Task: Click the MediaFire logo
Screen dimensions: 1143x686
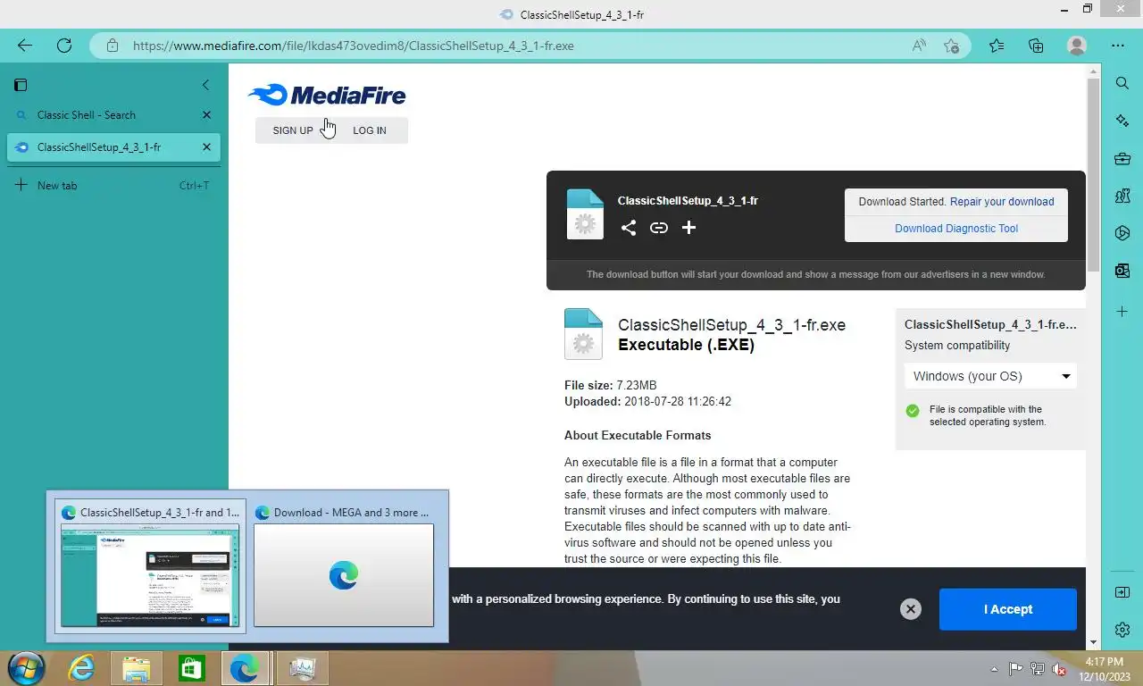Action: coord(327,95)
